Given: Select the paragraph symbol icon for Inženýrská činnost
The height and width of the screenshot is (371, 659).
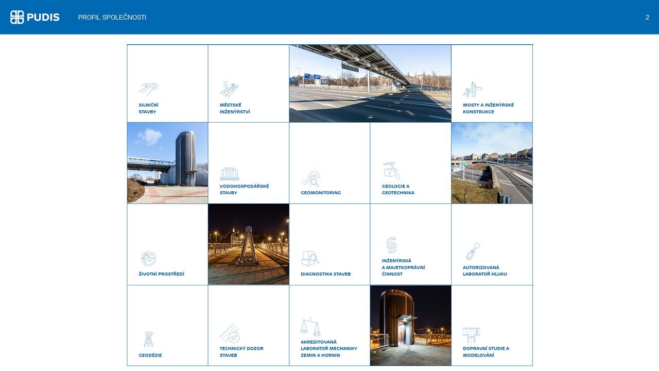Looking at the screenshot, I should click(392, 245).
